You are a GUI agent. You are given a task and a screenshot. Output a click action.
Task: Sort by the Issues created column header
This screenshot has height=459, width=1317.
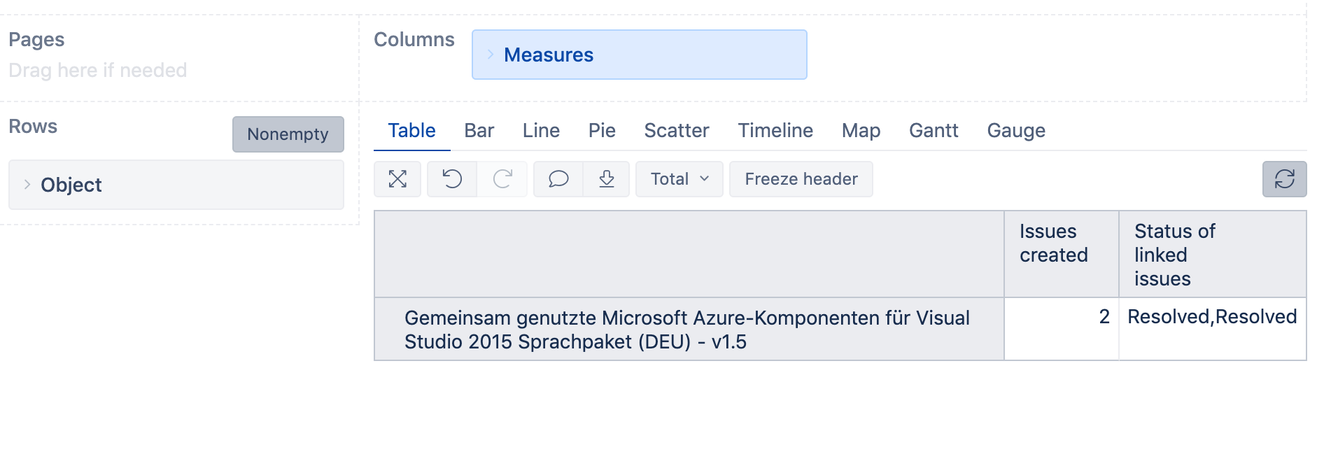point(1053,243)
